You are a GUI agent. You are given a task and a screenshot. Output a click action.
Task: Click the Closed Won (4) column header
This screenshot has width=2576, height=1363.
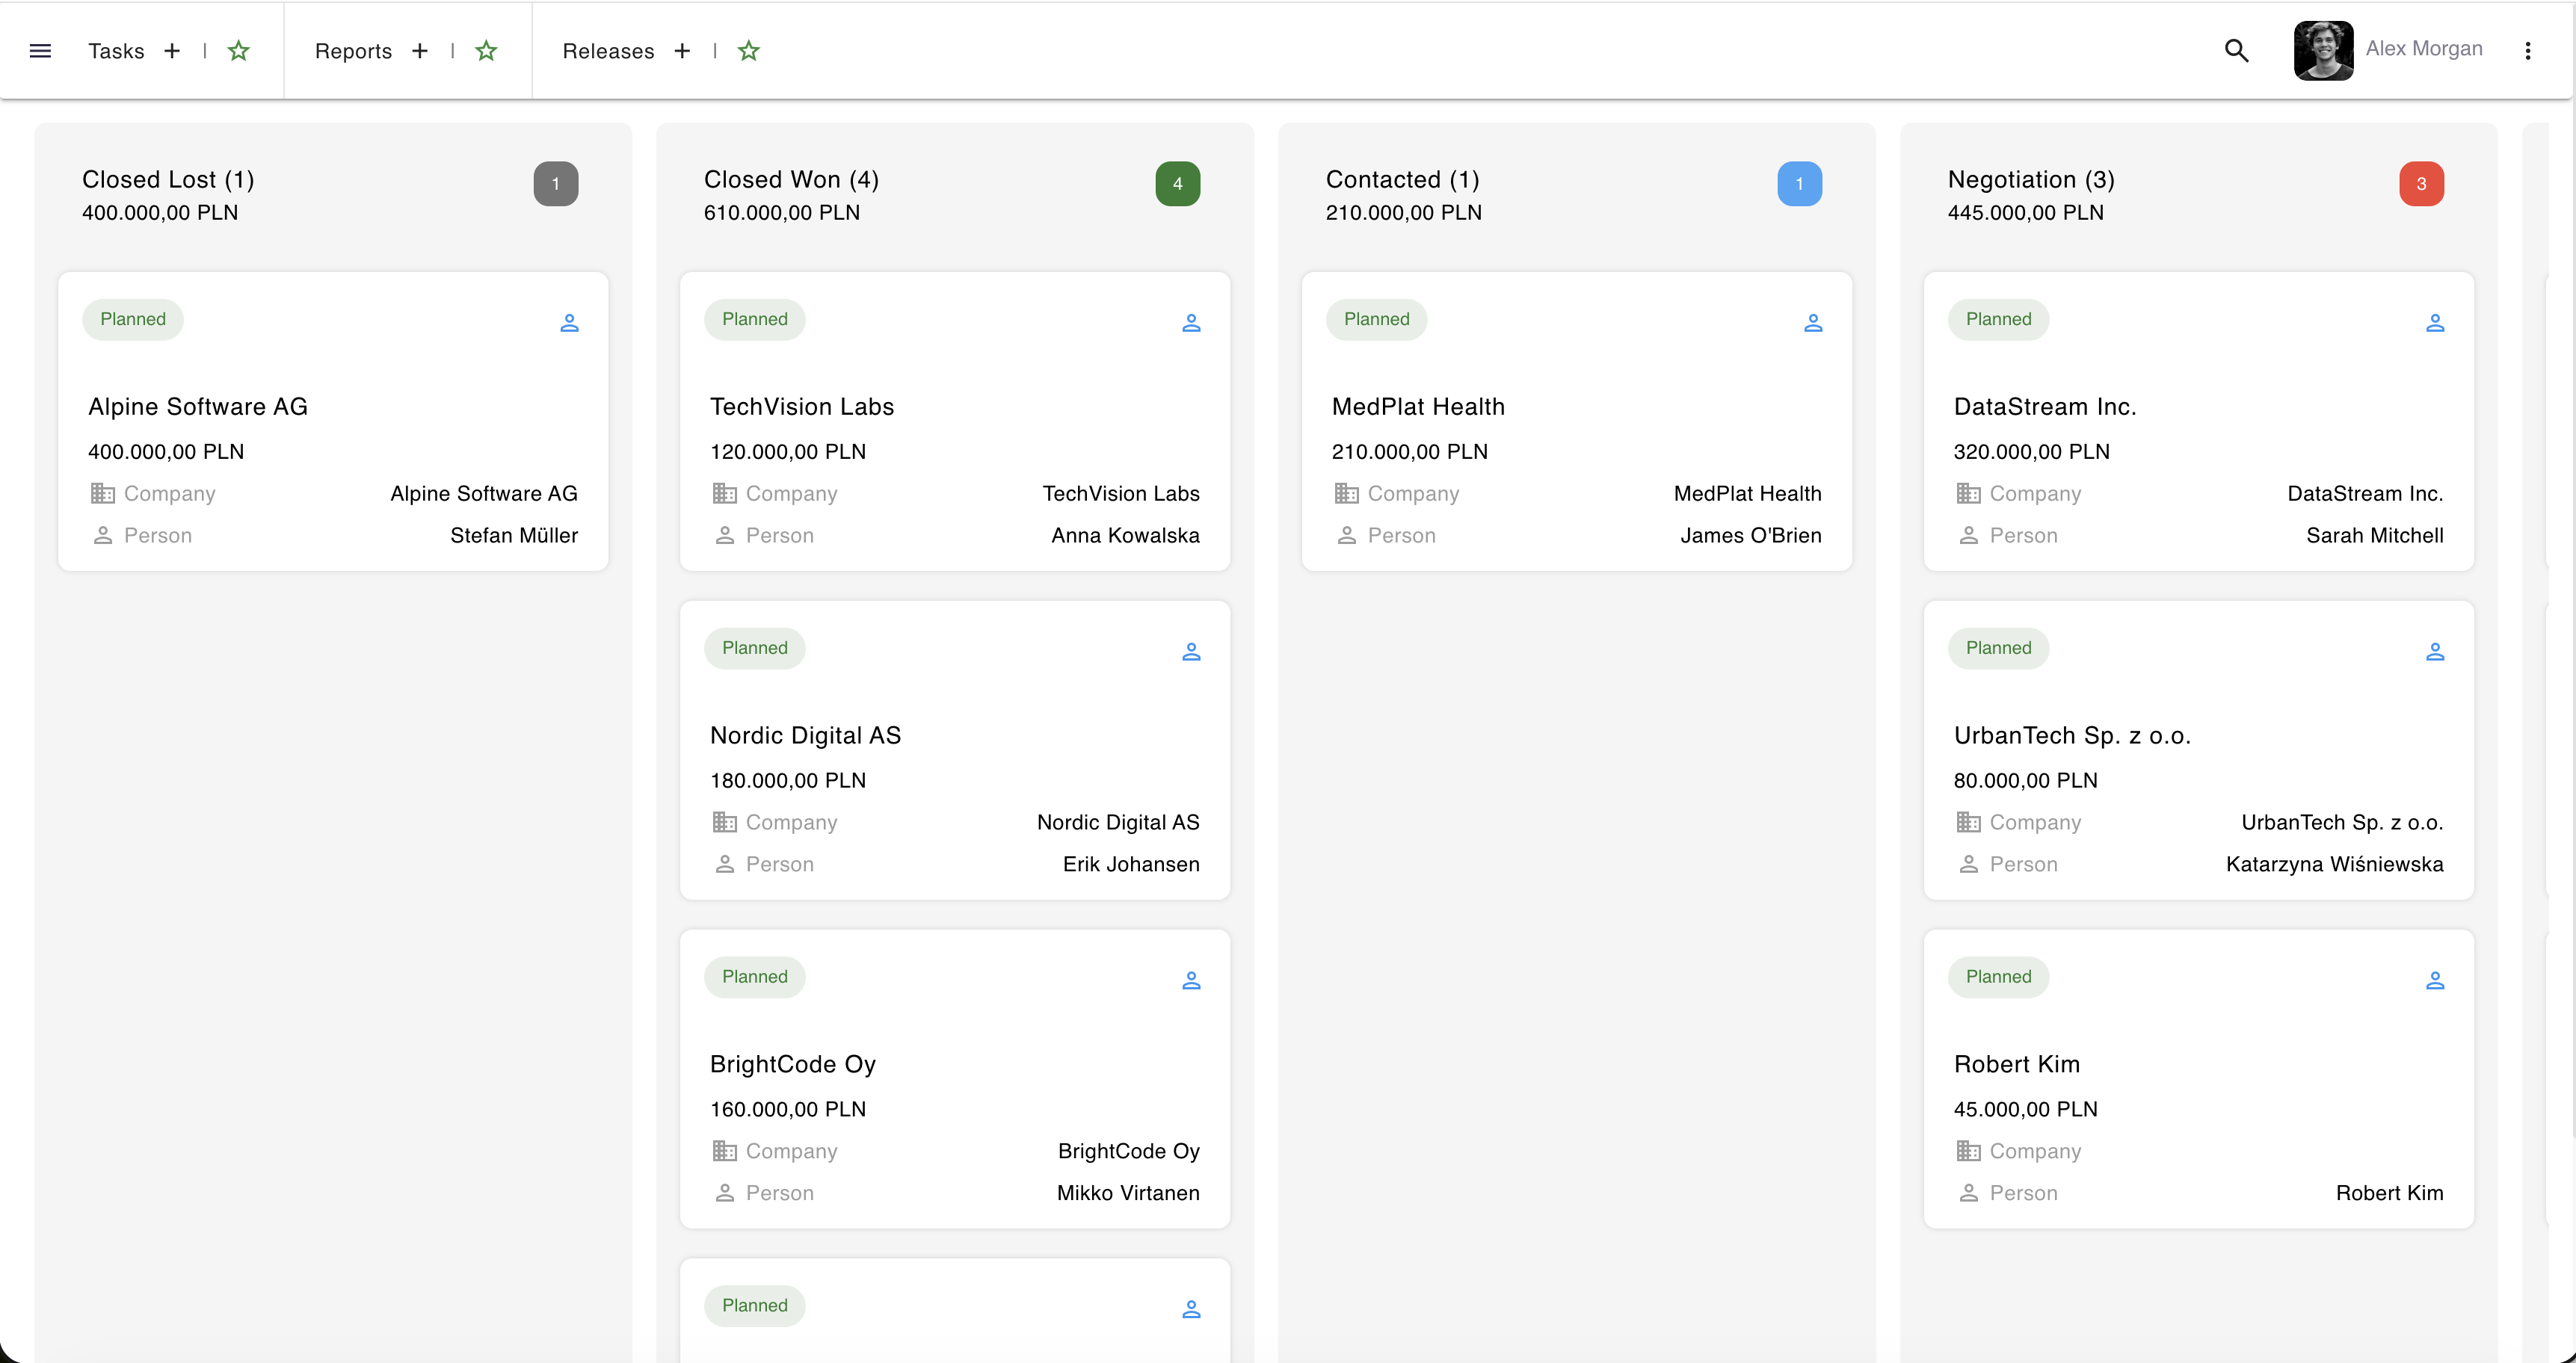click(791, 180)
